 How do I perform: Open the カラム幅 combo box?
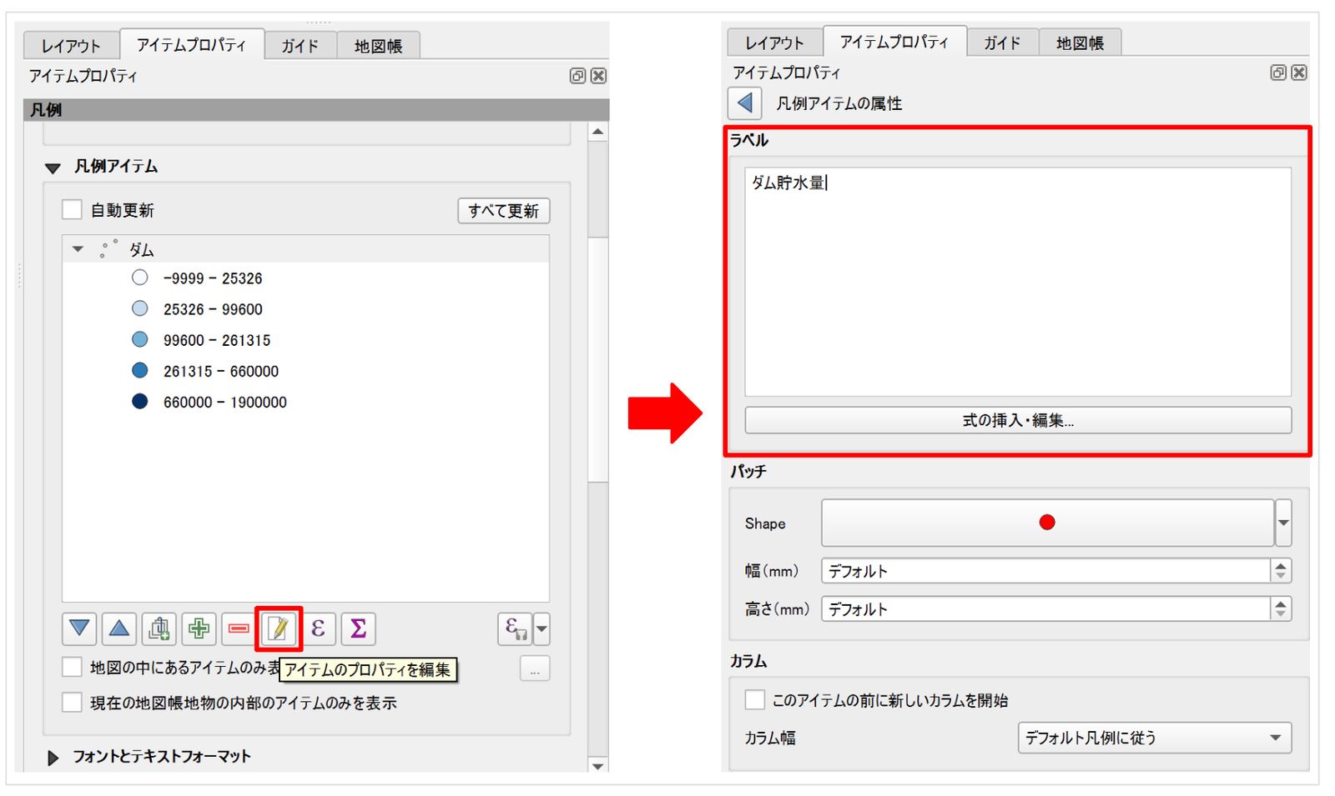point(1155,738)
